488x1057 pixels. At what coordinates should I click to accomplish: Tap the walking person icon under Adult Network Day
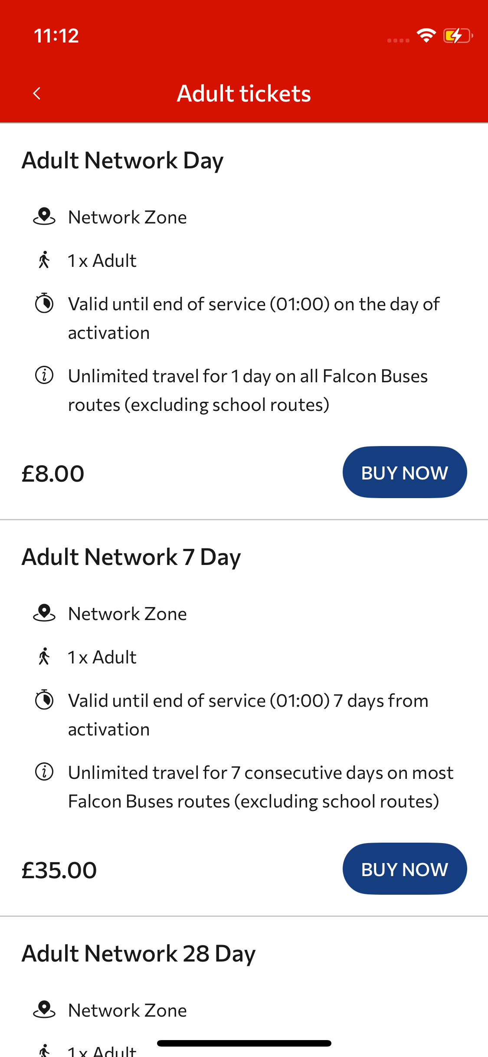[44, 260]
